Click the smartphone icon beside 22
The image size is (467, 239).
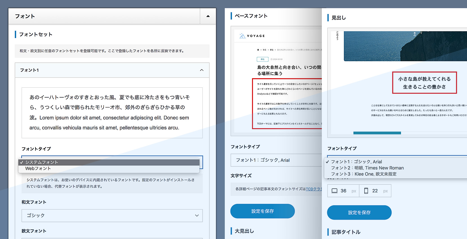tap(366, 191)
